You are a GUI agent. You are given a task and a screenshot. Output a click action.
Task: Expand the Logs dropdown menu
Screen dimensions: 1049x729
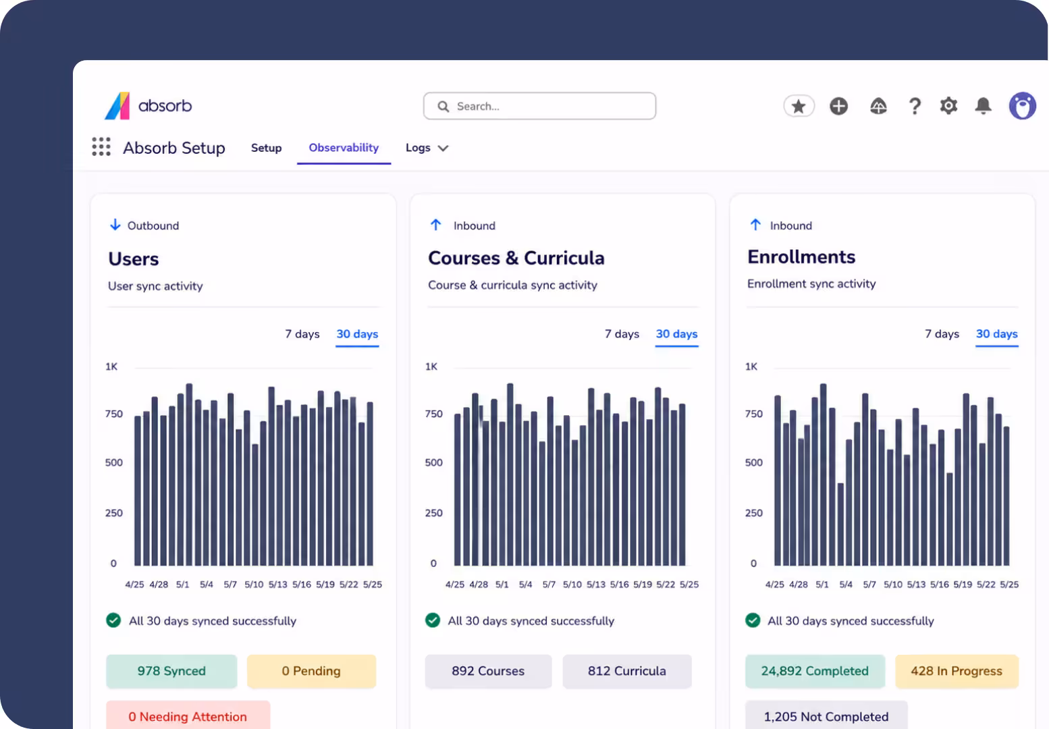tap(427, 148)
